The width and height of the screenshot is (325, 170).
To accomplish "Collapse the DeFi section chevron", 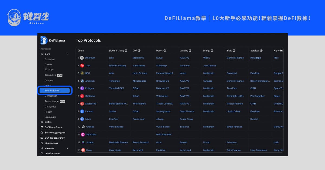I will (67, 54).
